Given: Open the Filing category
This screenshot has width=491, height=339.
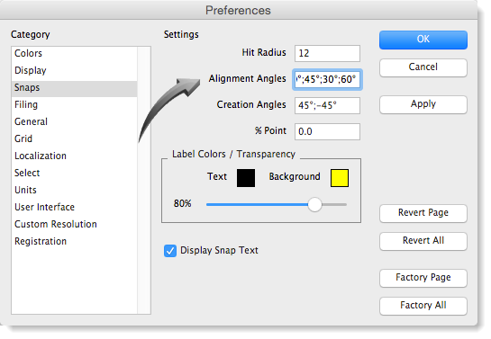Looking at the screenshot, I should [74, 104].
